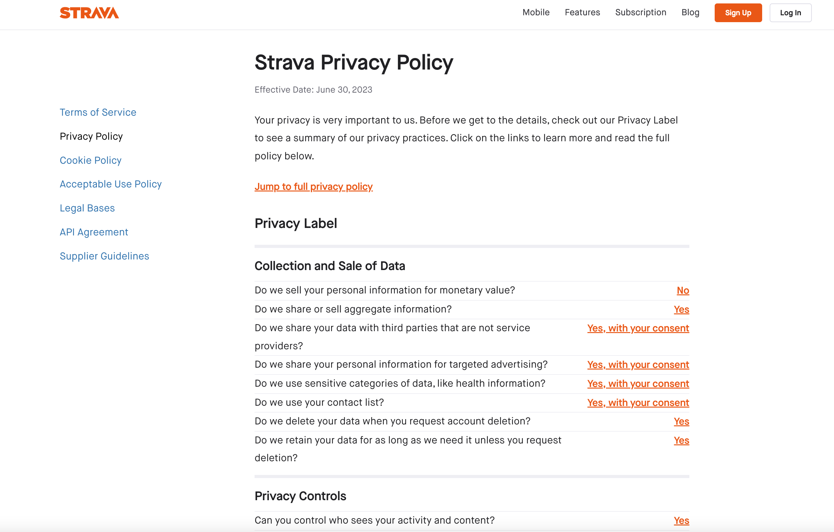Open the Legal Bases page
Image resolution: width=834 pixels, height=532 pixels.
pyautogui.click(x=87, y=208)
